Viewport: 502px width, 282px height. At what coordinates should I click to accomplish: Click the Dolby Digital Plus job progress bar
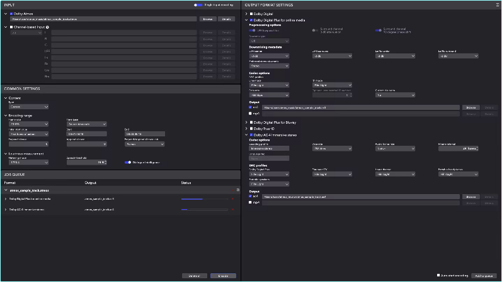(x=205, y=199)
